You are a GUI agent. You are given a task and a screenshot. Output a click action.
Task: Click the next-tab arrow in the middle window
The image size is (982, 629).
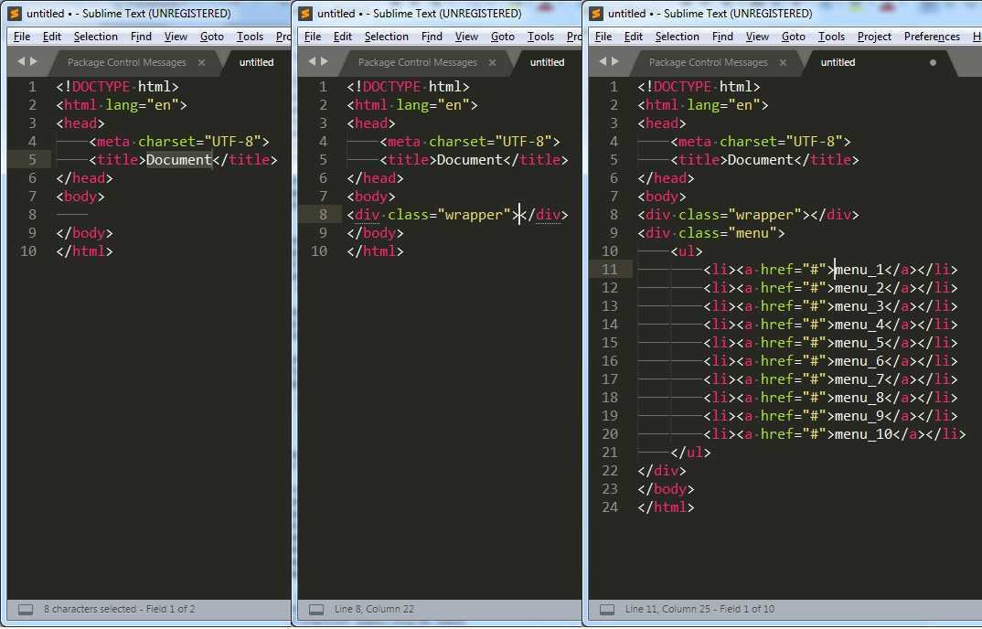(325, 62)
